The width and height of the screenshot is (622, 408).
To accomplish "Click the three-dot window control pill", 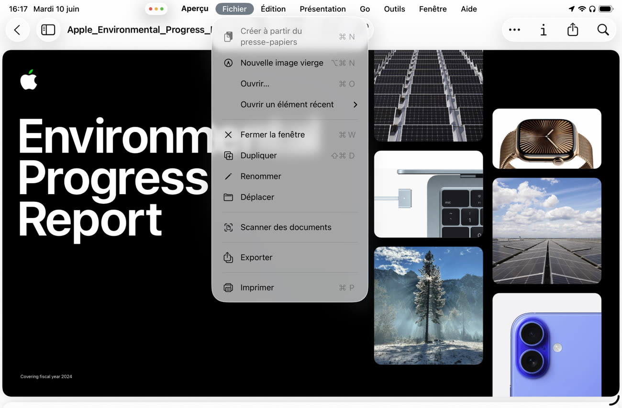I will pyautogui.click(x=156, y=9).
